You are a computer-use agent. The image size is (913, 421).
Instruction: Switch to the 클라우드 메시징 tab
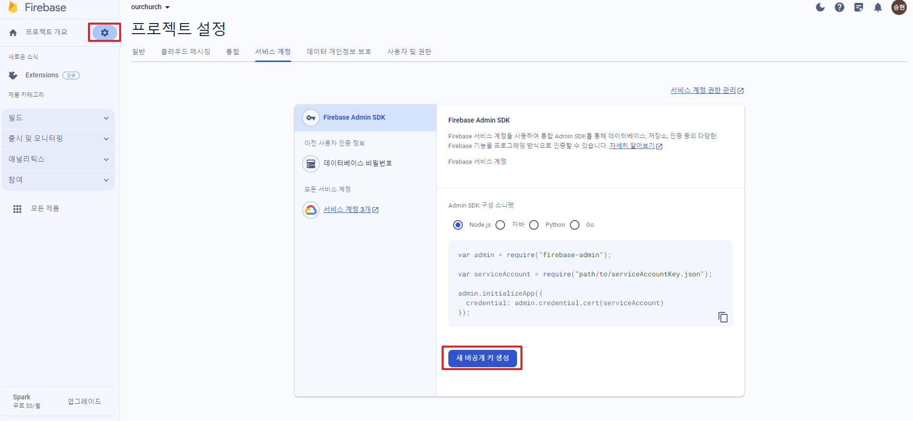point(186,52)
